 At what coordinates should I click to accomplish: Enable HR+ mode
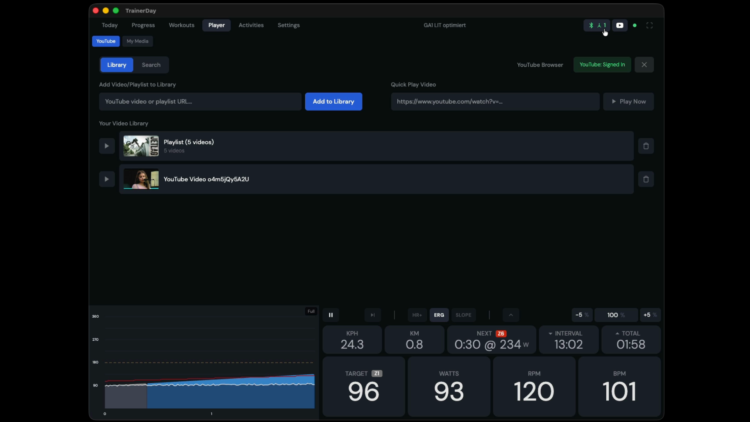point(417,315)
